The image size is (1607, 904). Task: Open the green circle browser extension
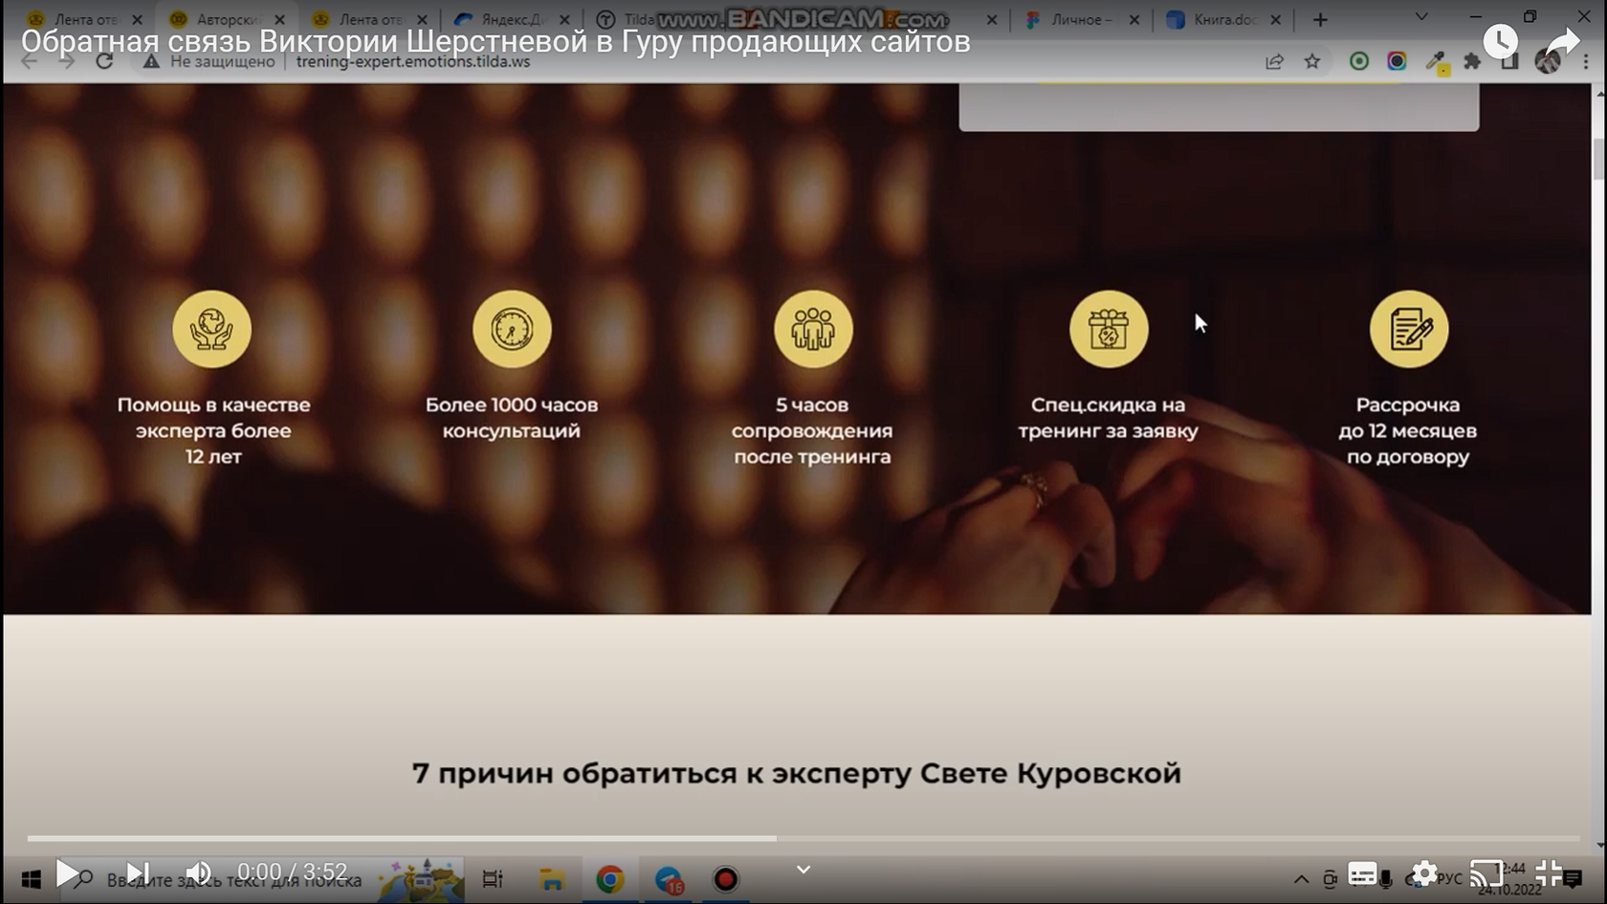pyautogui.click(x=1358, y=61)
